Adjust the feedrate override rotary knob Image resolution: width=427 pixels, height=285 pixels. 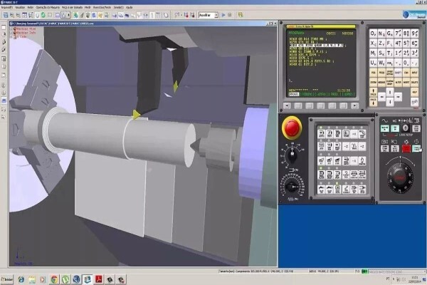click(292, 187)
